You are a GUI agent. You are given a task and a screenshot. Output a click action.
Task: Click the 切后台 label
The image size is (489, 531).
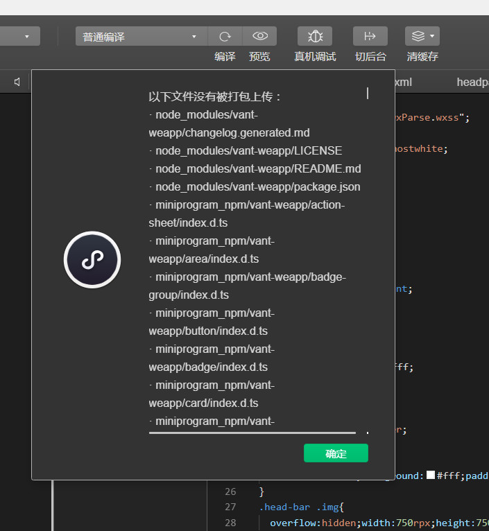click(370, 57)
